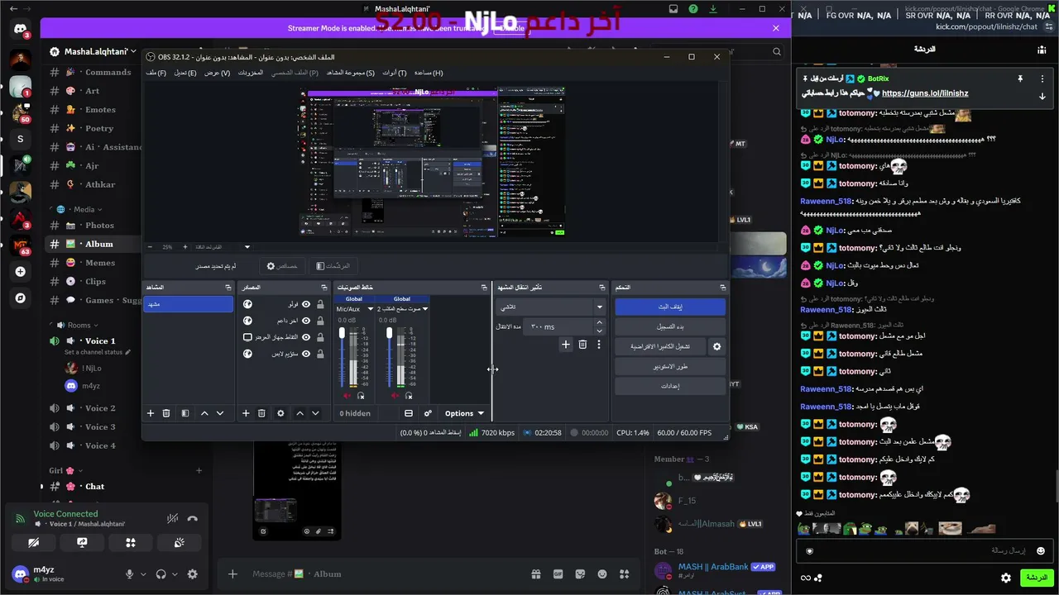Collapse the Media category in Discord

pyautogui.click(x=87, y=209)
